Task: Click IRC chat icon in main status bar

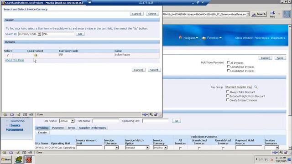Action: (30, 153)
